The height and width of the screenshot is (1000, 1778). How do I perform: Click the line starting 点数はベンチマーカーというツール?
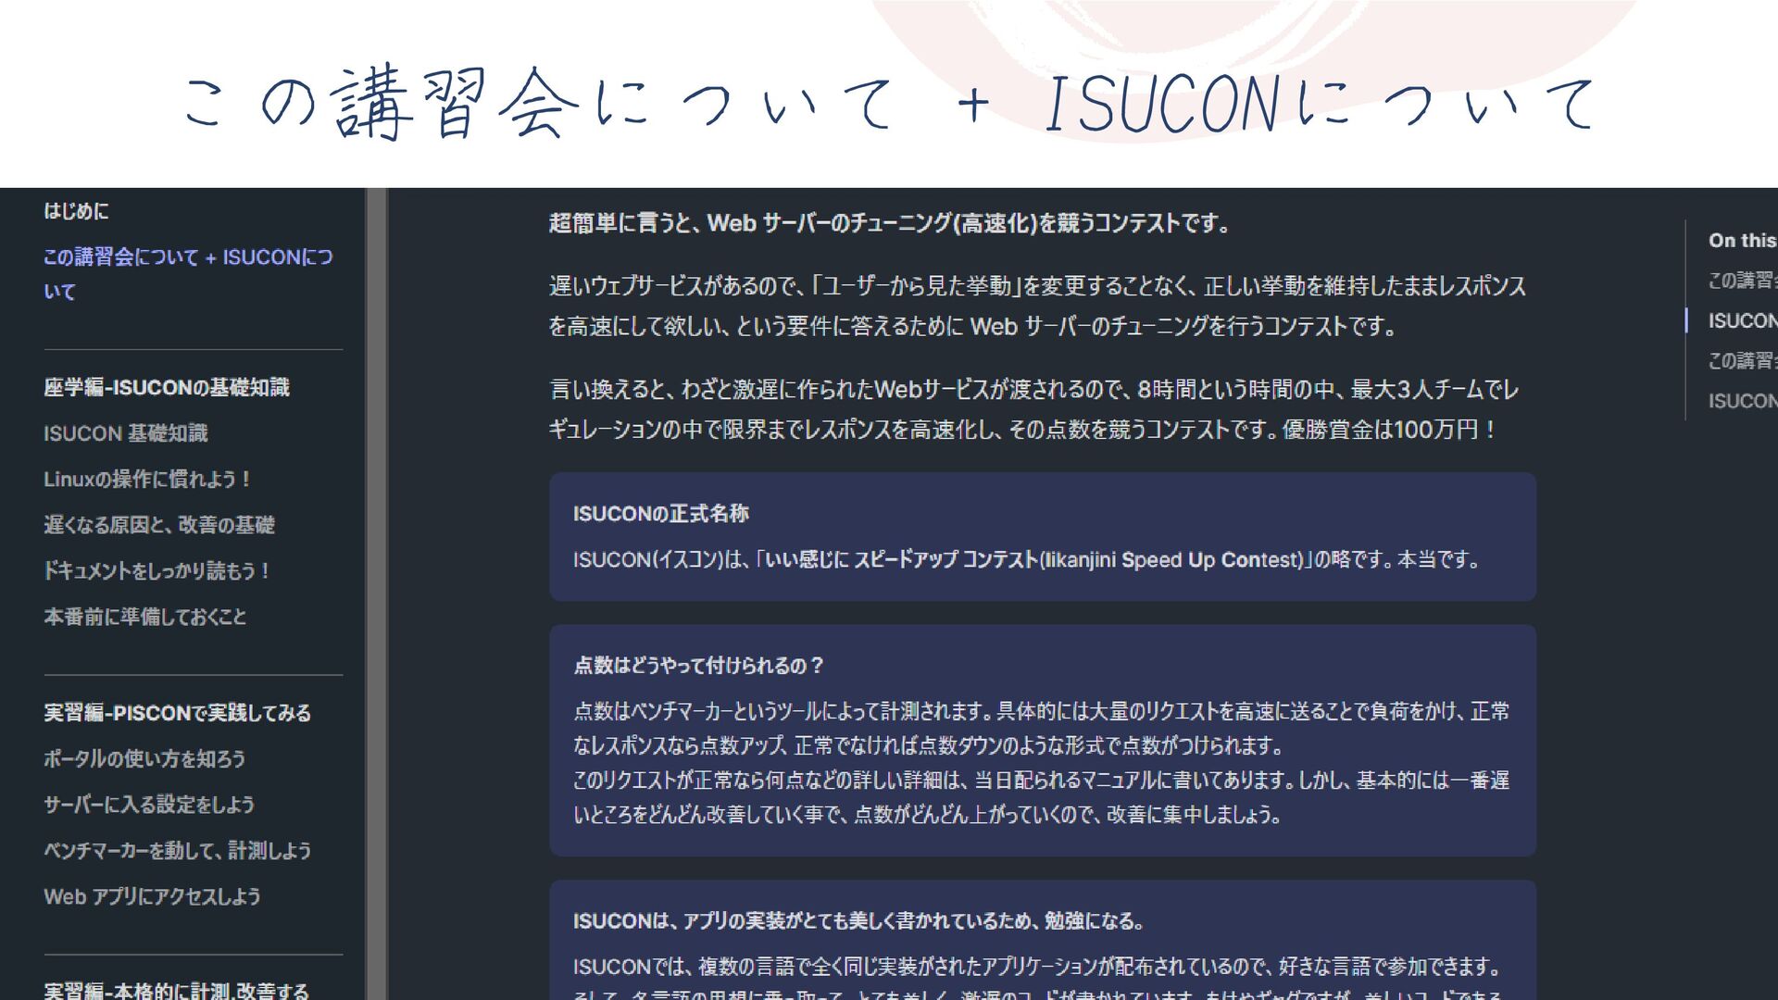(x=1042, y=711)
